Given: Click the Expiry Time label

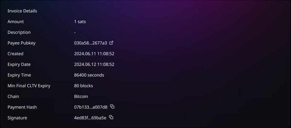Looking at the screenshot, I should pos(19,75).
